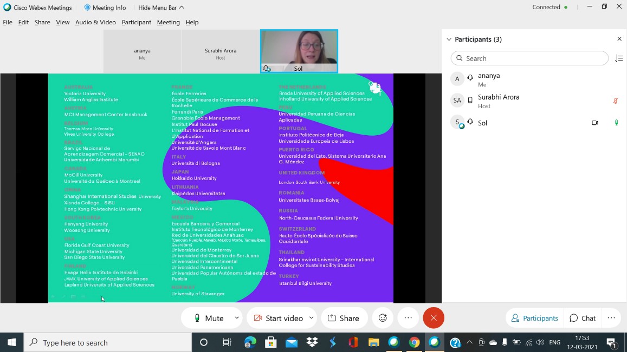This screenshot has height=352, width=627.
Task: Click the headset icon next to ananya
Action: (470, 78)
